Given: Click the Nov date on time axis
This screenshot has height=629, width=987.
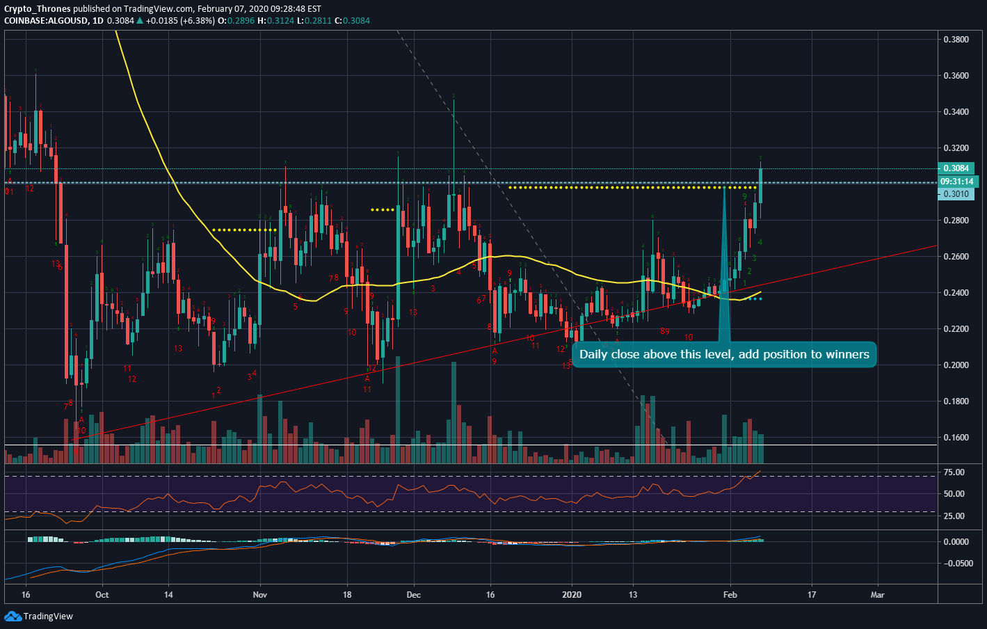Looking at the screenshot, I should (260, 595).
